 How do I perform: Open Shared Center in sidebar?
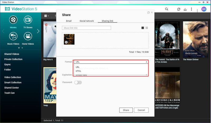pos(12,88)
